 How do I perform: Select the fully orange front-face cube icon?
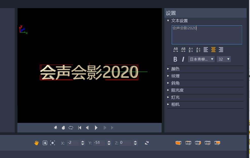178,143
